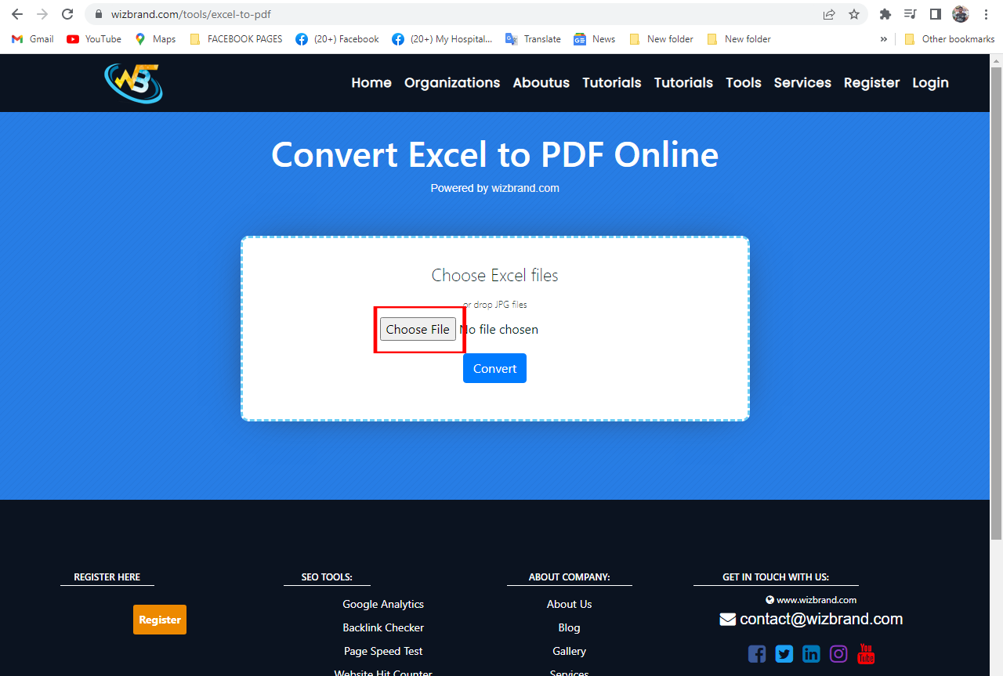Open Services in the navigation menu
1003x676 pixels.
[802, 82]
